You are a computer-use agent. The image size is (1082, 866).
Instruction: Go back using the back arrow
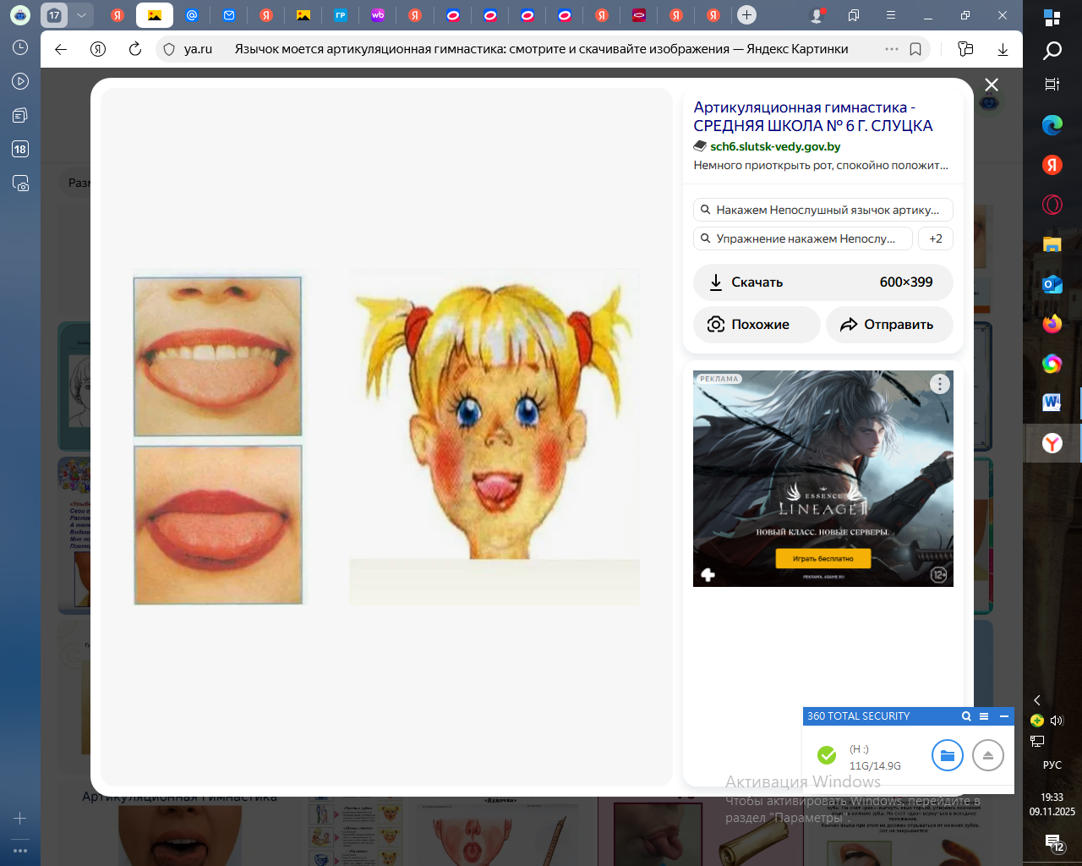pos(61,49)
